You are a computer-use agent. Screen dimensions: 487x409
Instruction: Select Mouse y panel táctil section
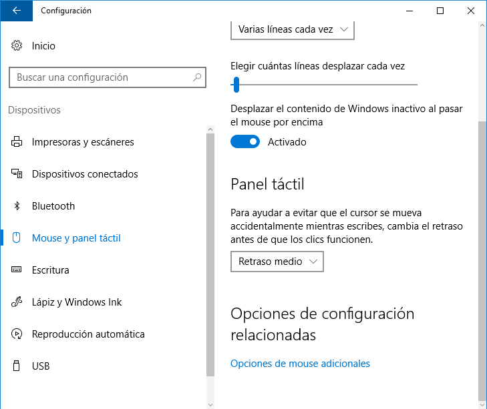76,238
